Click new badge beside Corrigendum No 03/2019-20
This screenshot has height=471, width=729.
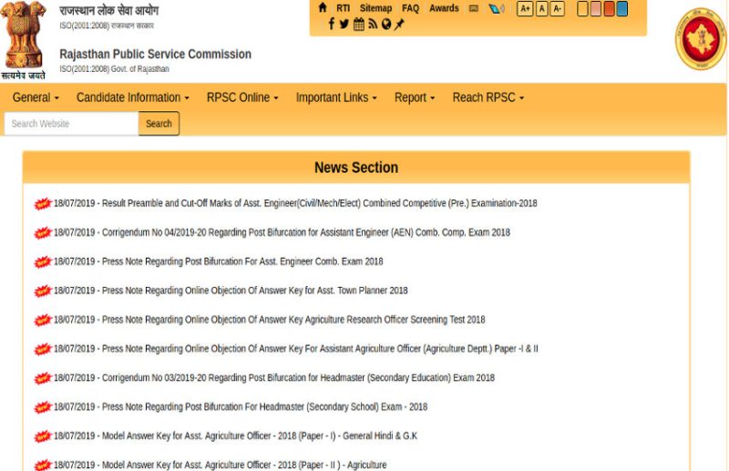click(x=42, y=378)
